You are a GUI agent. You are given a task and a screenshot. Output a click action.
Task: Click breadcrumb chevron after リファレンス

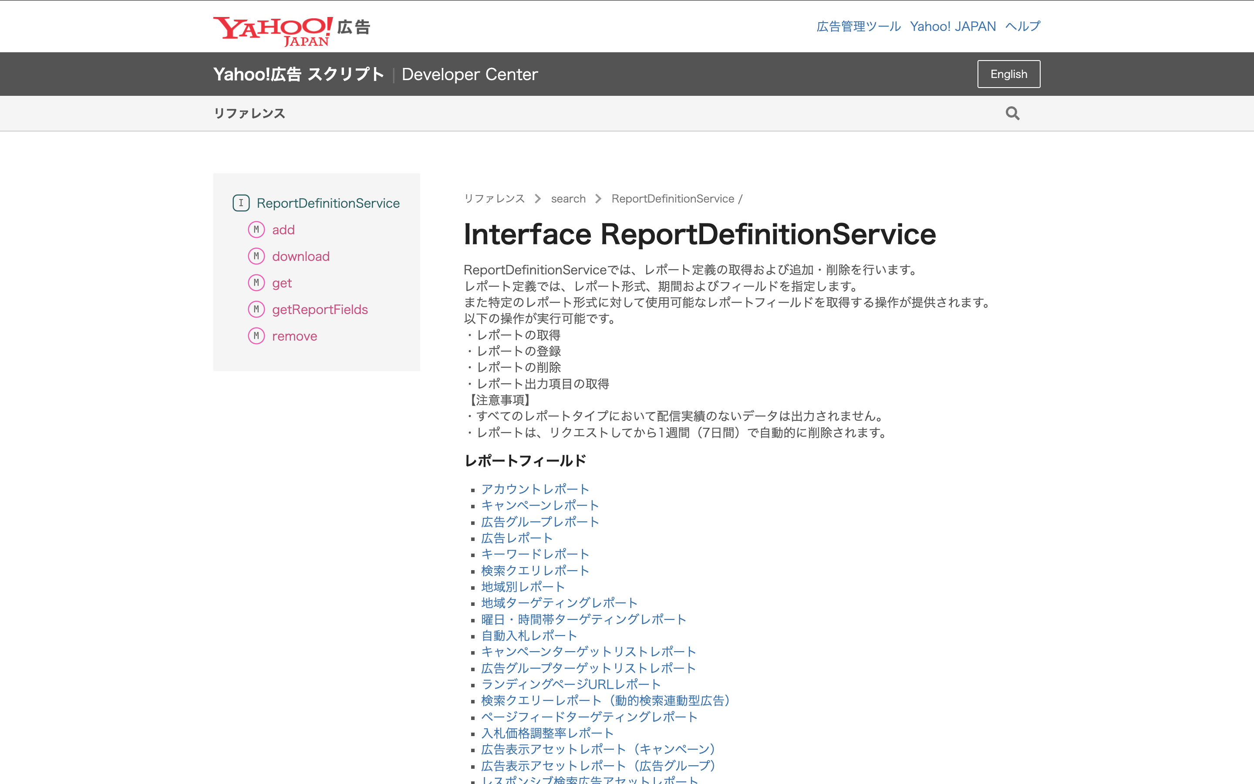538,199
